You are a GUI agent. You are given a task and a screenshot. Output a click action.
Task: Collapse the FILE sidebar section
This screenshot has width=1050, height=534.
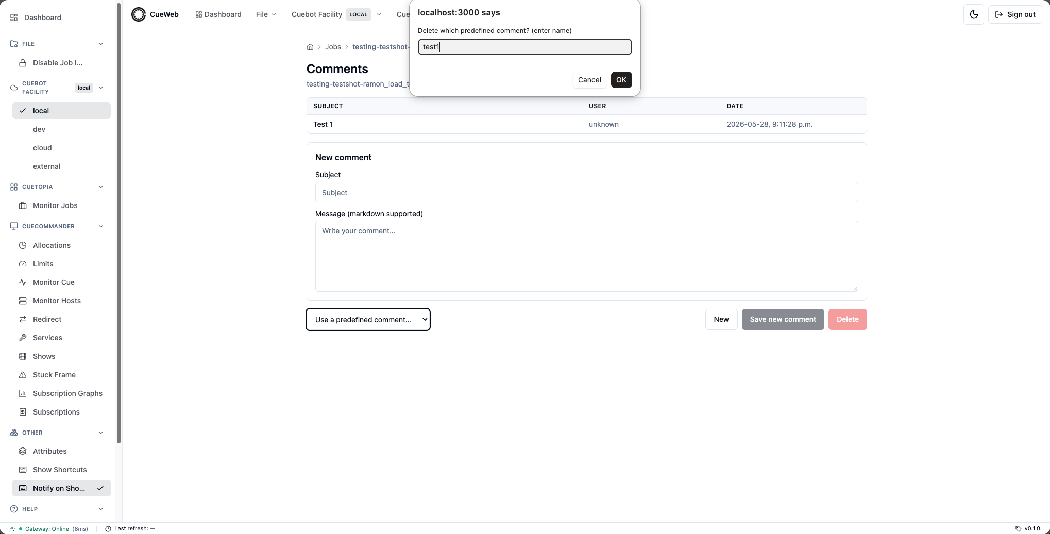(x=101, y=44)
